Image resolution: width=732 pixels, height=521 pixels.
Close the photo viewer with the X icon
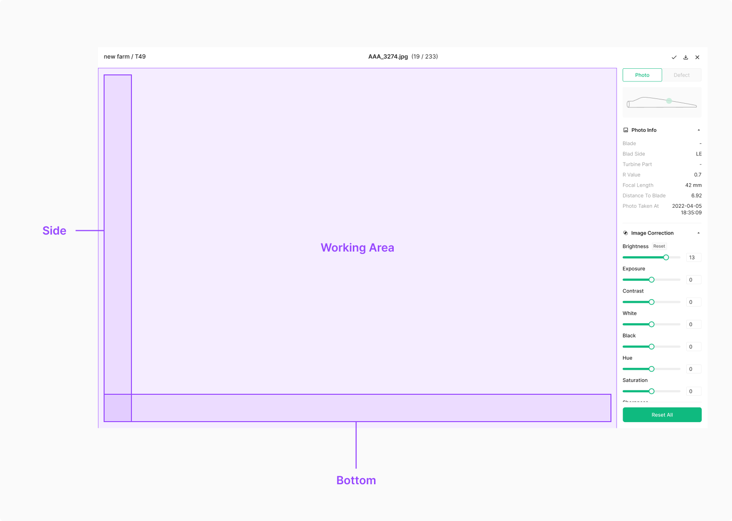tap(698, 57)
